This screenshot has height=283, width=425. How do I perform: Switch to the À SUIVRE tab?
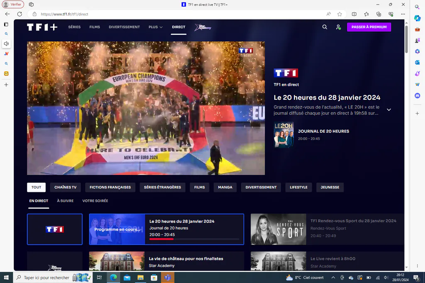[x=65, y=201]
